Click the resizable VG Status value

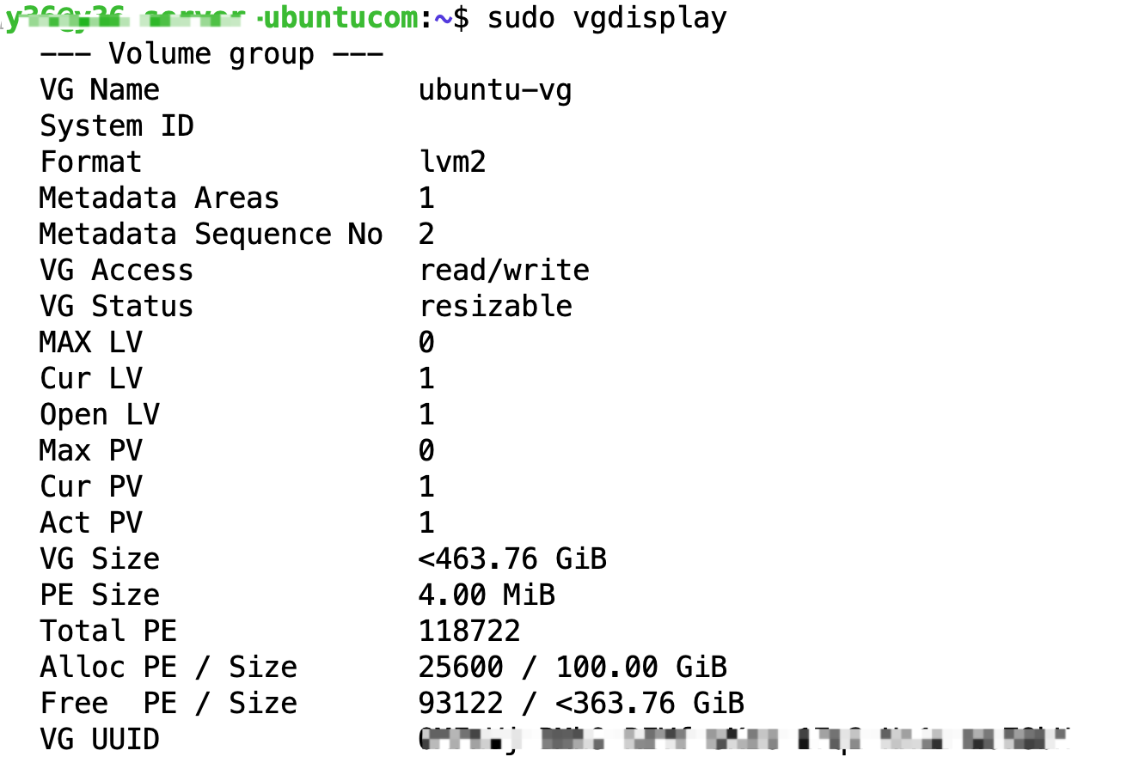pos(495,306)
